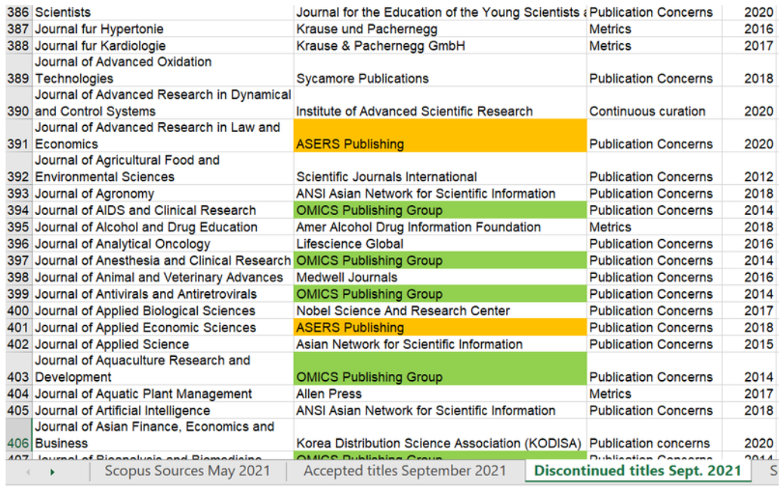Click cell 'Krause und Pachernegg'
This screenshot has height=491, width=784.
(x=440, y=29)
